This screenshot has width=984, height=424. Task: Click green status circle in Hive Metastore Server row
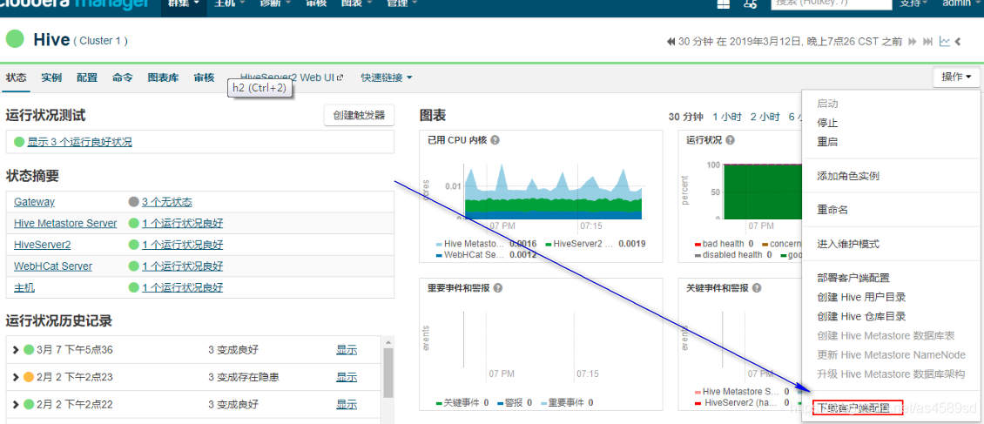[133, 223]
